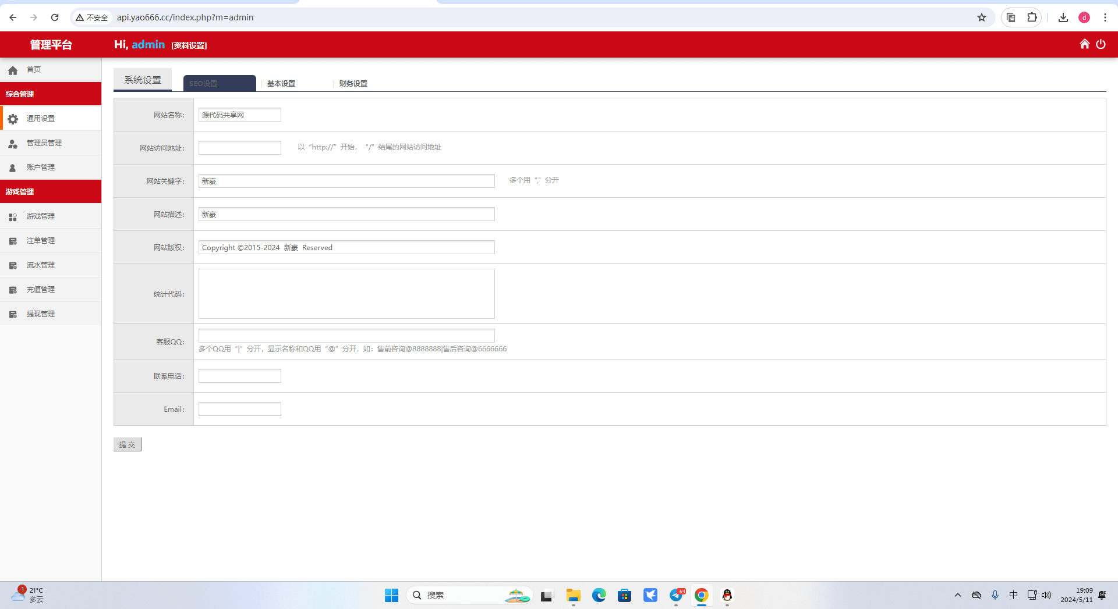The image size is (1118, 609).
Task: Open Chrome downloads icon
Action: point(1063,17)
